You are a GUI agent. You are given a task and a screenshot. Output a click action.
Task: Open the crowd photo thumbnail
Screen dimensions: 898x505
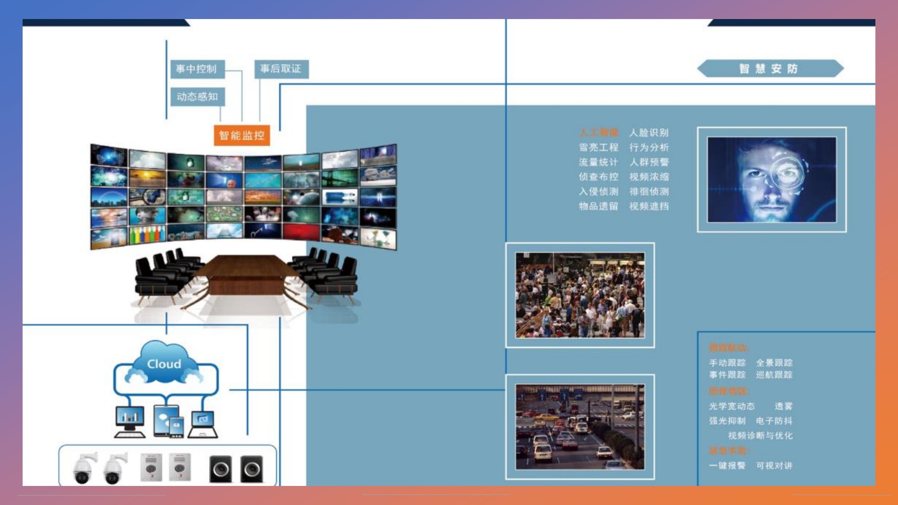580,295
